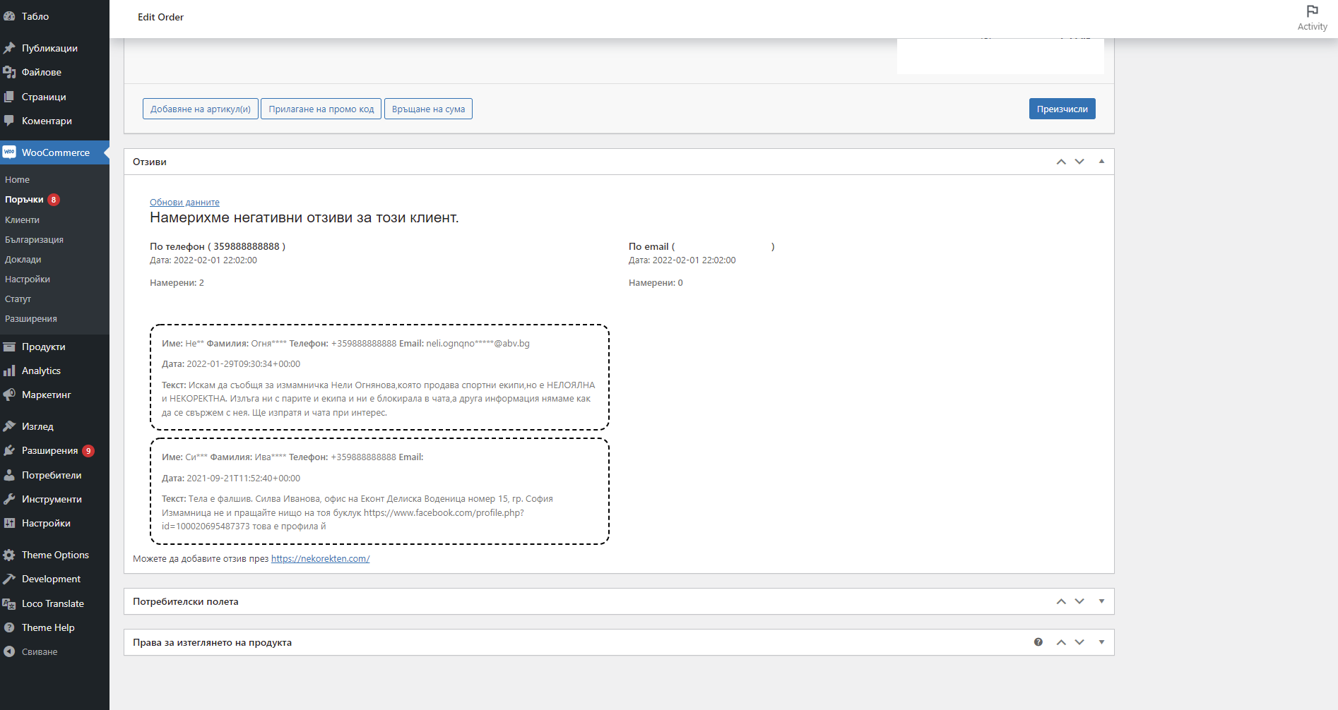The width and height of the screenshot is (1338, 710).
Task: Click the Публикации pin icon
Action: [x=9, y=48]
